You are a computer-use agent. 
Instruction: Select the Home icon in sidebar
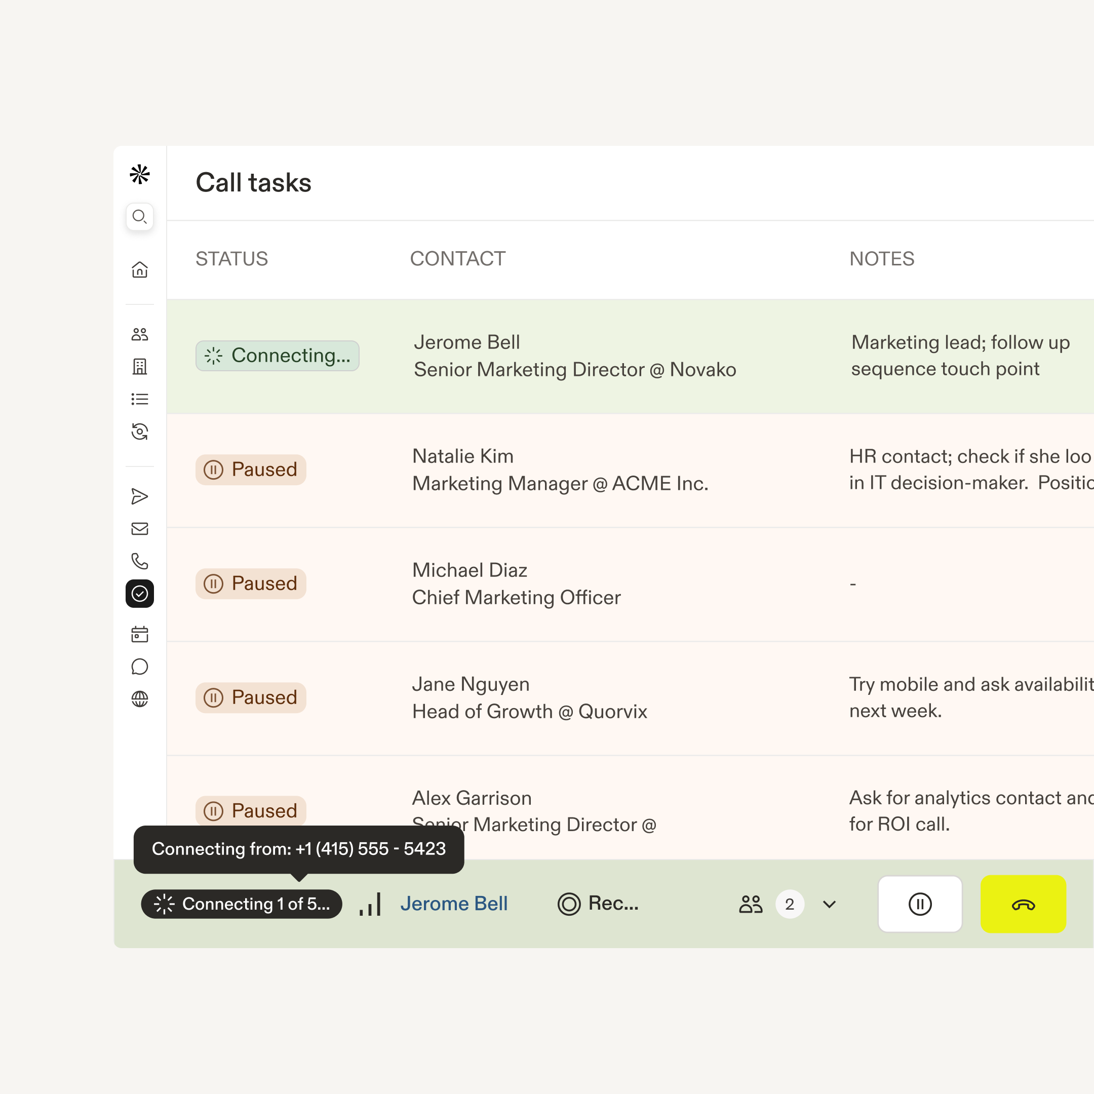[x=139, y=270]
